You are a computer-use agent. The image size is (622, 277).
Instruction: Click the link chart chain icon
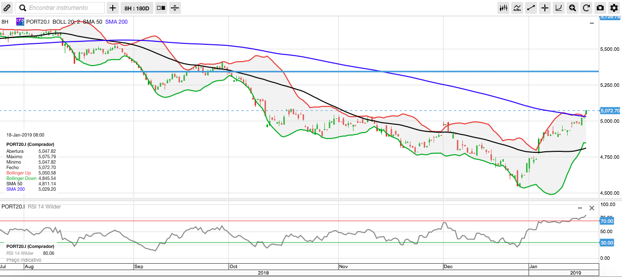7,8
